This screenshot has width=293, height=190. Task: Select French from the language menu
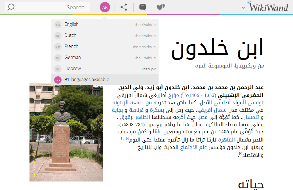(x=71, y=47)
